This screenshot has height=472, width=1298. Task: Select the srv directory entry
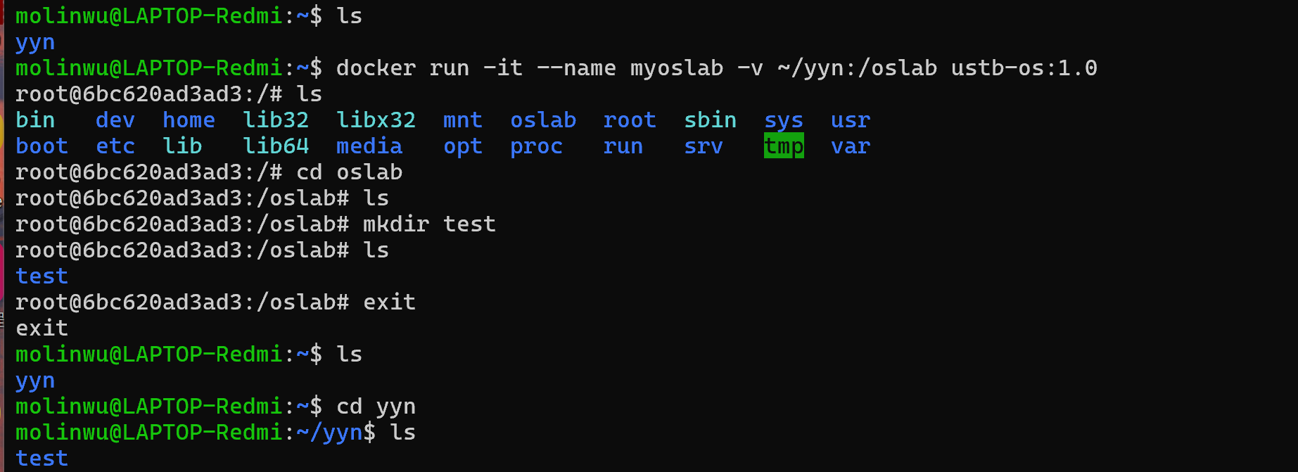703,146
